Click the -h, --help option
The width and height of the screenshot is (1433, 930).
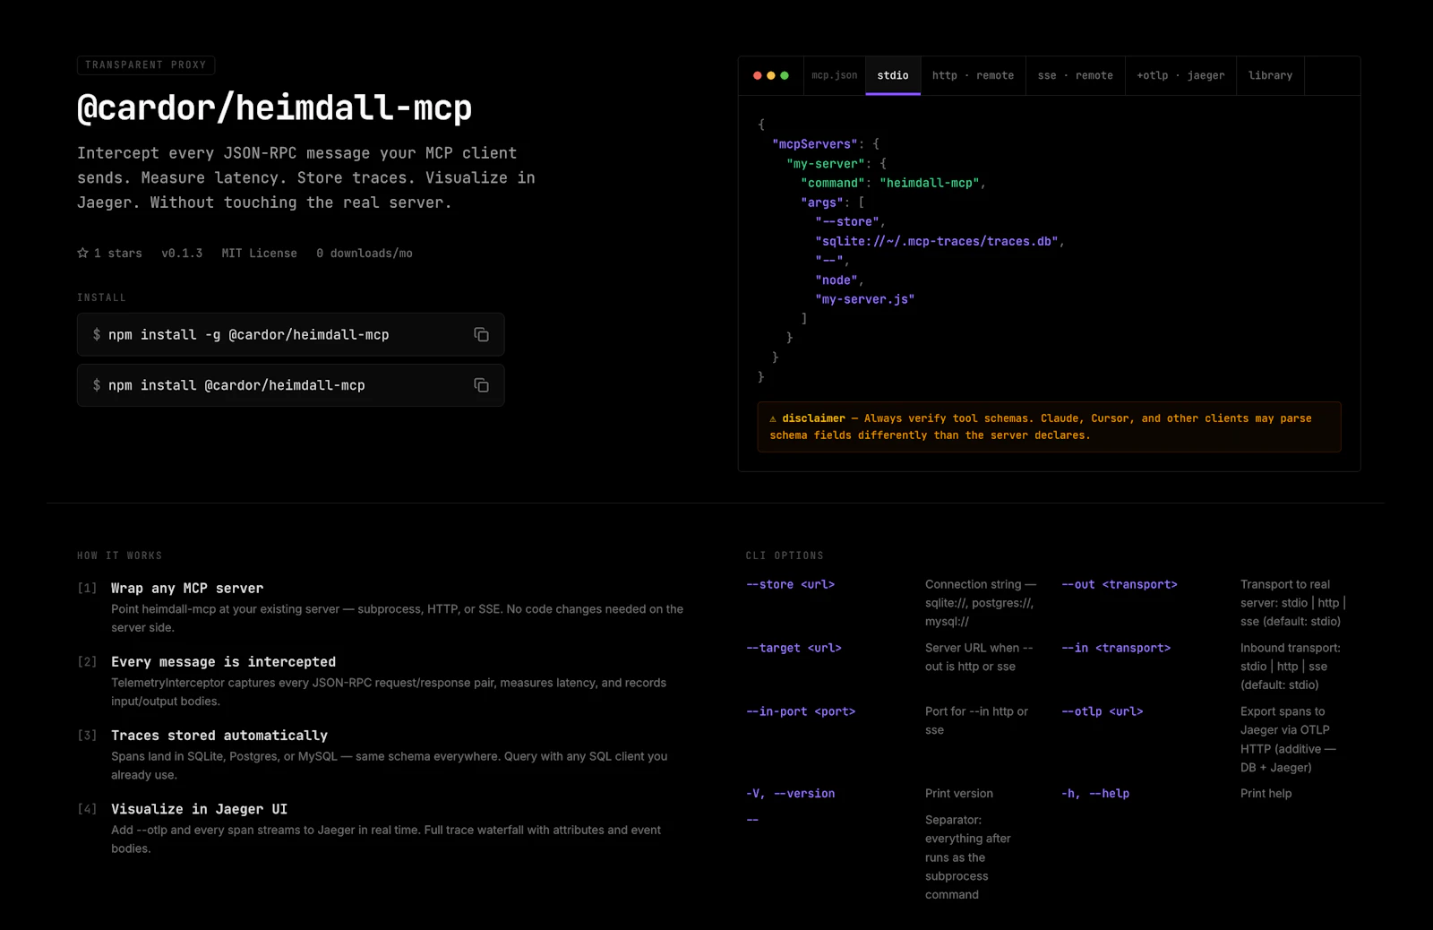1095,794
